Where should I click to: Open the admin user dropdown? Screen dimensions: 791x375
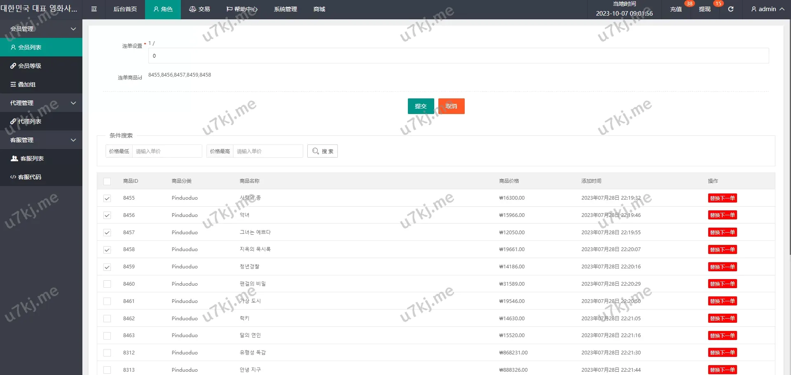[x=768, y=9]
